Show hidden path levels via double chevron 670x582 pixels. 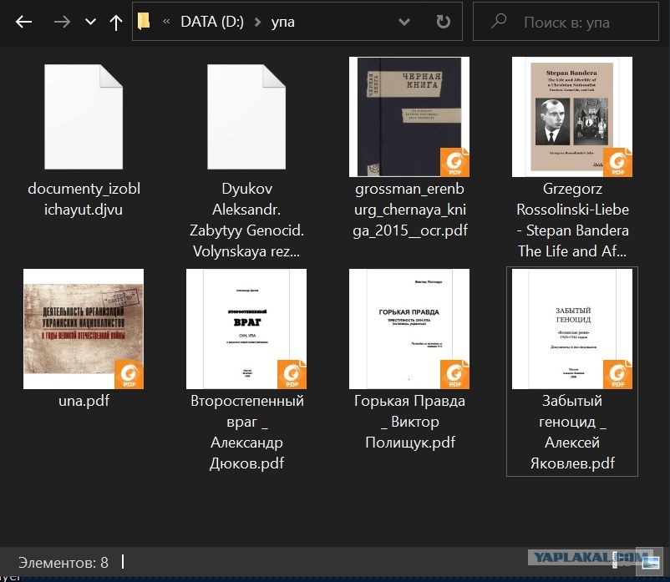point(166,22)
